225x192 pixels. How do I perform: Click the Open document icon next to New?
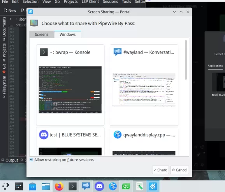coord(23,10)
